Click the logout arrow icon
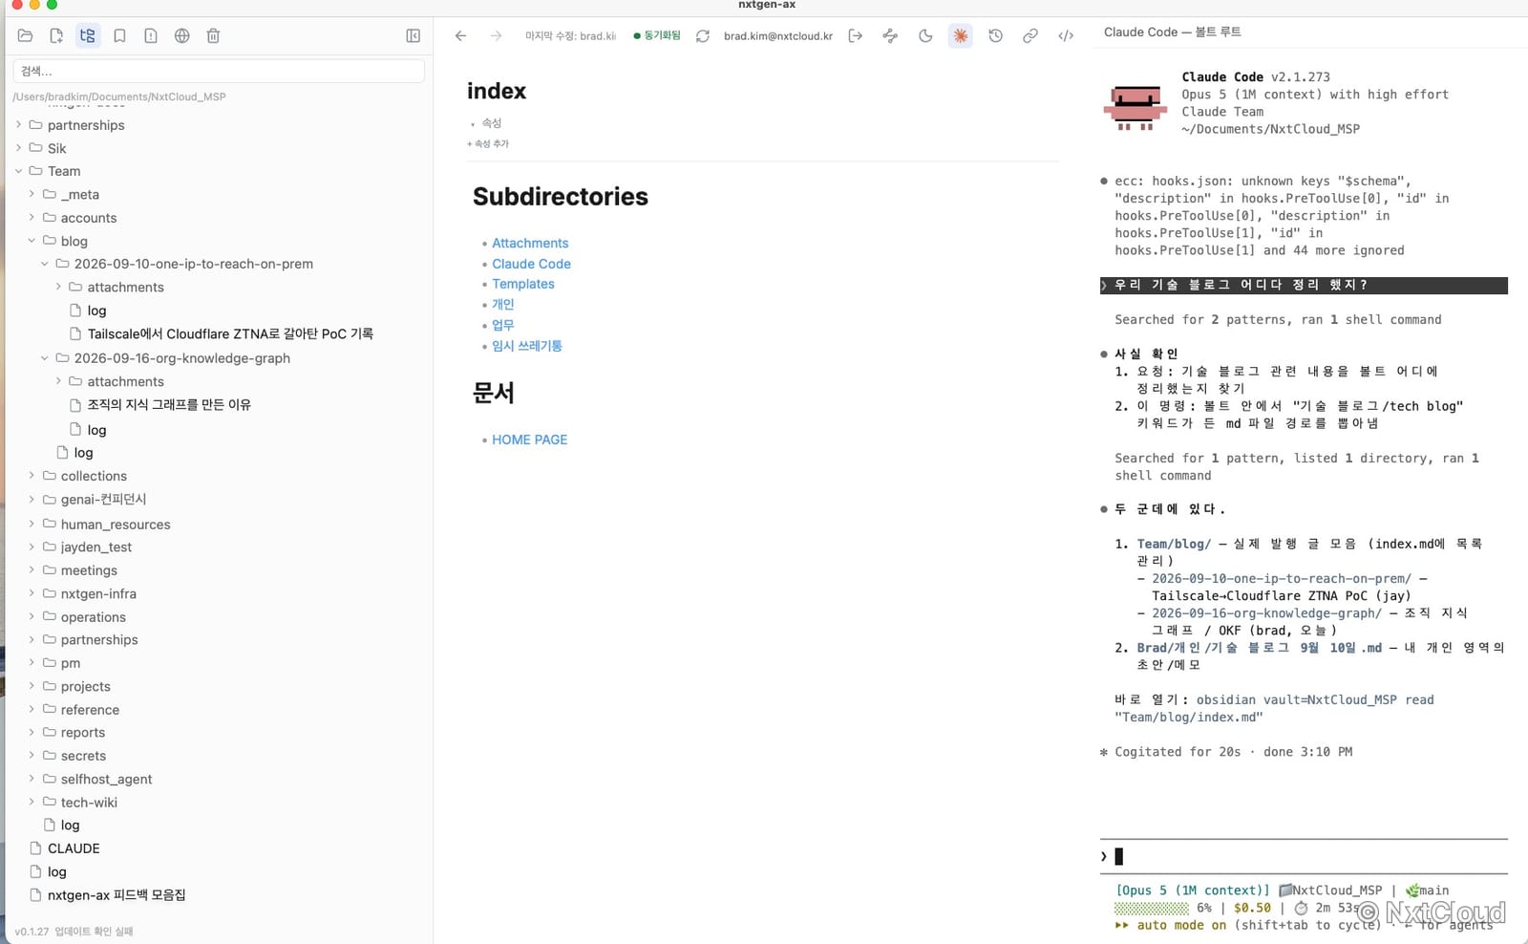1528x944 pixels. click(x=855, y=35)
